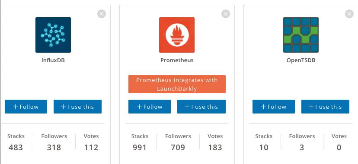Viewport: 358px width, 164px height.
Task: Mark InfluxDB as I use this
Action: pos(78,107)
